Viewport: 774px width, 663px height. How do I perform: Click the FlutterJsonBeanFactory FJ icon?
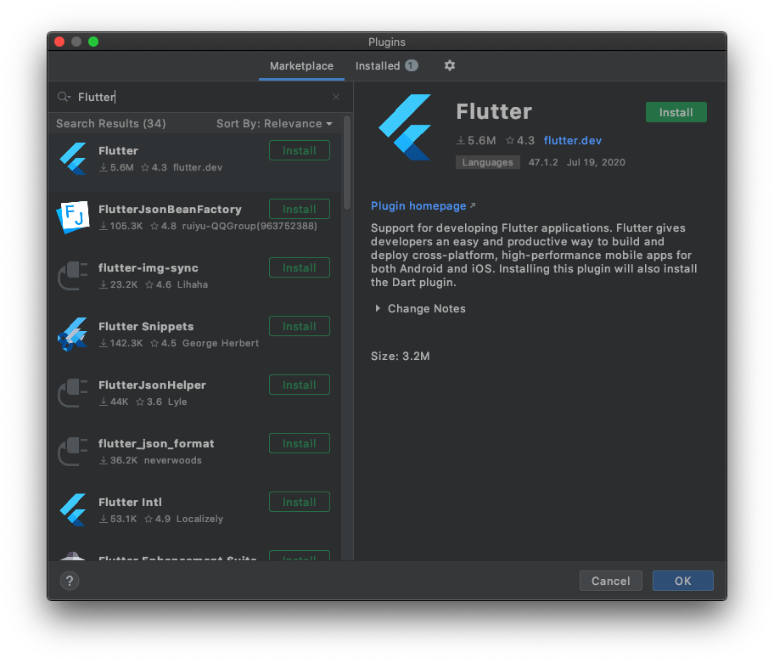[x=73, y=216]
